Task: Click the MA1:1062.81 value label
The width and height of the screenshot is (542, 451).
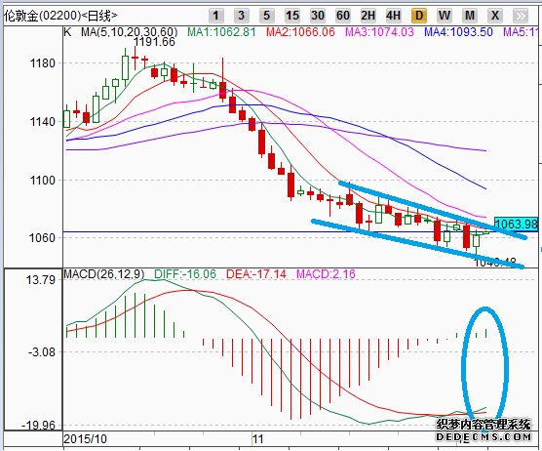Action: coord(221,32)
